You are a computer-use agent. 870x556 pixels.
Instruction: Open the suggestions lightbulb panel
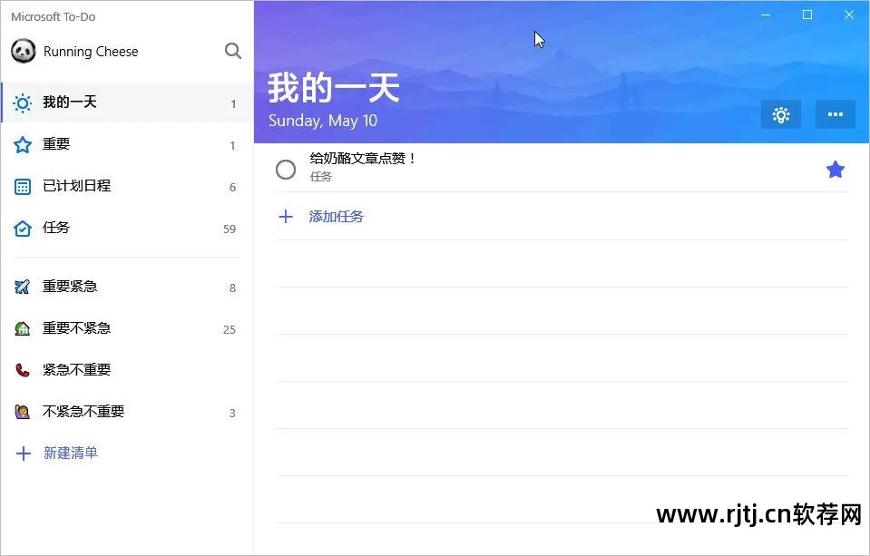[780, 114]
